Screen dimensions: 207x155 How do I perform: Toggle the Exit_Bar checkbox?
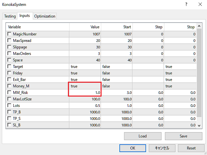coord(9,79)
